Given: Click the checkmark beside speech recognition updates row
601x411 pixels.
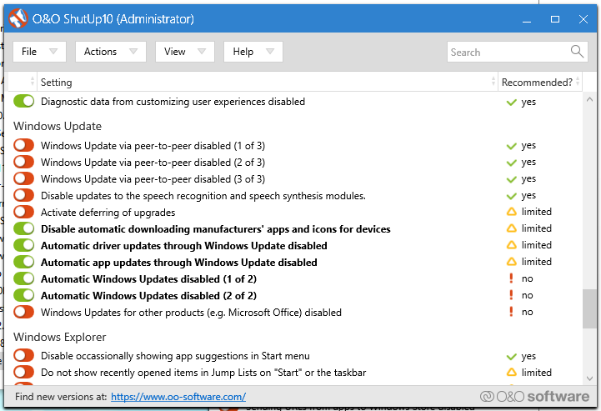Looking at the screenshot, I should point(511,196).
